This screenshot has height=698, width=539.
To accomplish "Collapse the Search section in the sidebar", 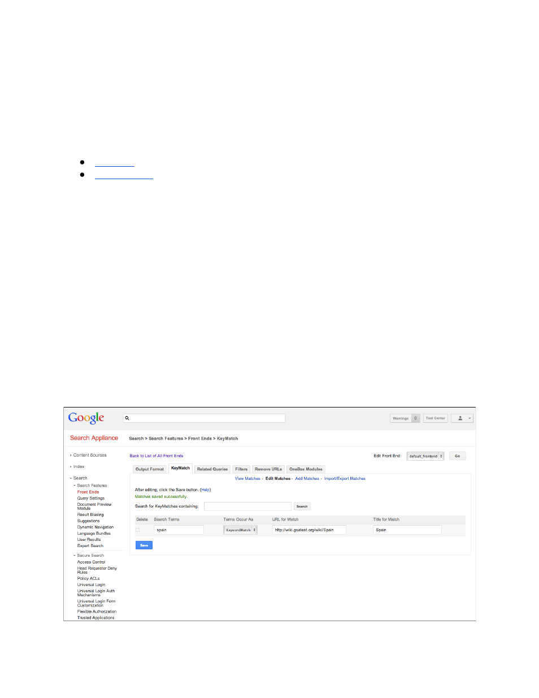I will (x=80, y=478).
